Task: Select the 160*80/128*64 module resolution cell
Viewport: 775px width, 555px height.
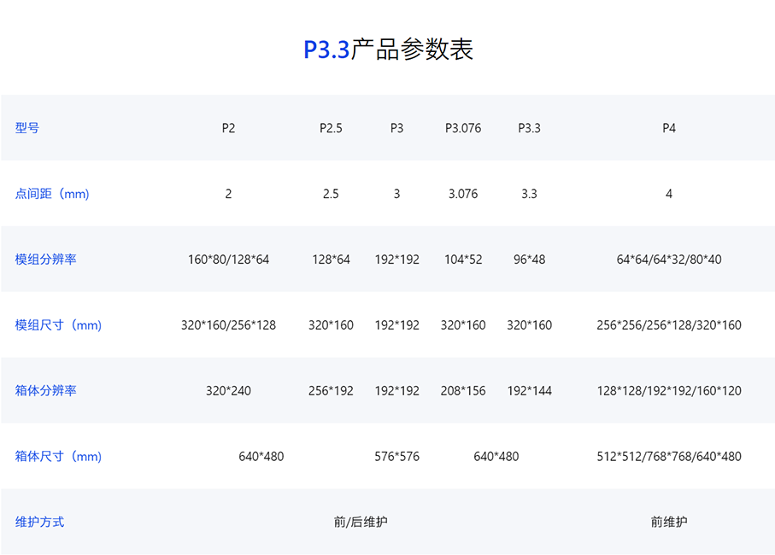Action: (228, 259)
